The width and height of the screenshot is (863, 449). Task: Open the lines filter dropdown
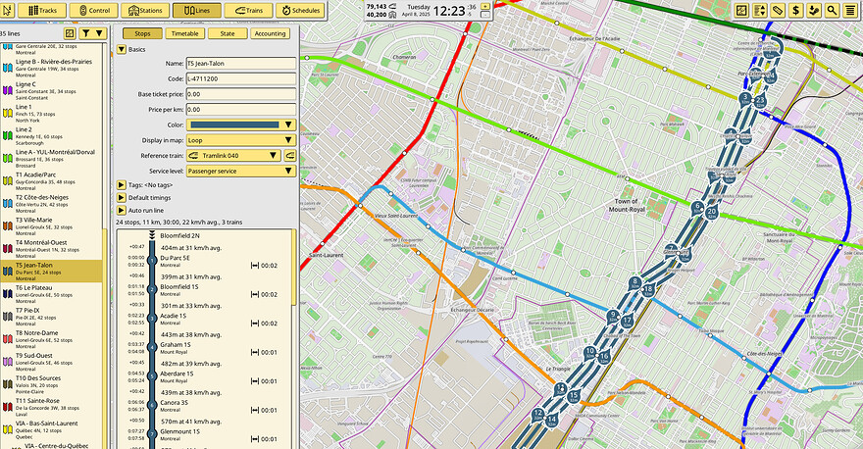pyautogui.click(x=92, y=33)
